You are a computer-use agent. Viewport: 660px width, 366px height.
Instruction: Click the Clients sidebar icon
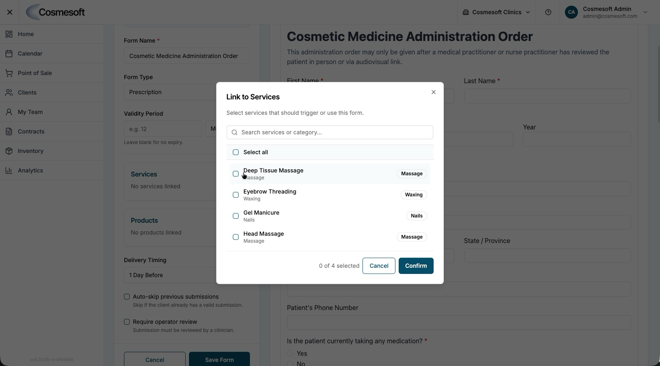click(9, 93)
